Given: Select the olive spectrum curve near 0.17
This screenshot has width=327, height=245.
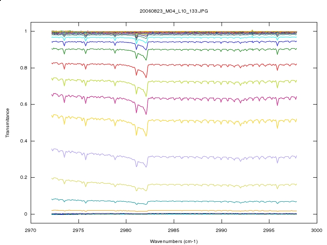Looking at the screenshot, I should tap(174, 185).
